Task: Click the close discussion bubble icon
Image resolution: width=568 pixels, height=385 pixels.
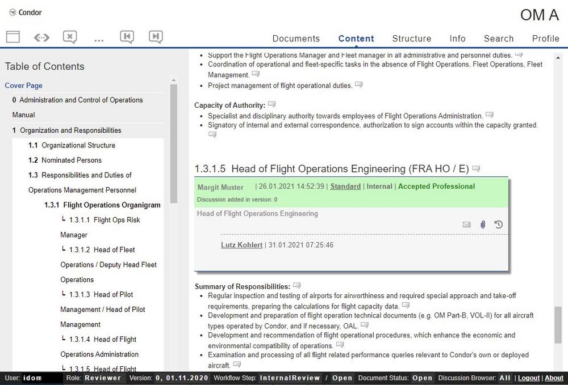Action: [69, 37]
